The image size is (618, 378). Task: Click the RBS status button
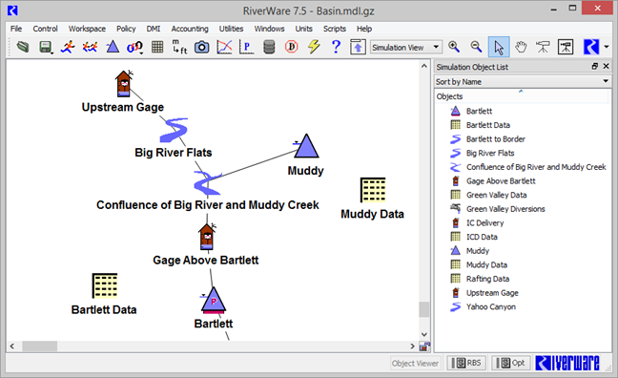[x=466, y=363]
